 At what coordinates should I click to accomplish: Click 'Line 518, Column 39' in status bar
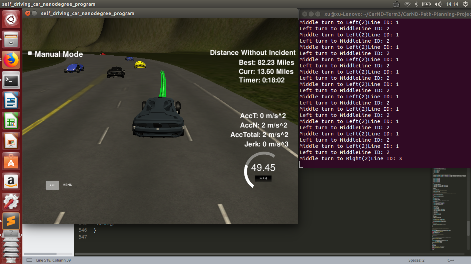(x=53, y=260)
